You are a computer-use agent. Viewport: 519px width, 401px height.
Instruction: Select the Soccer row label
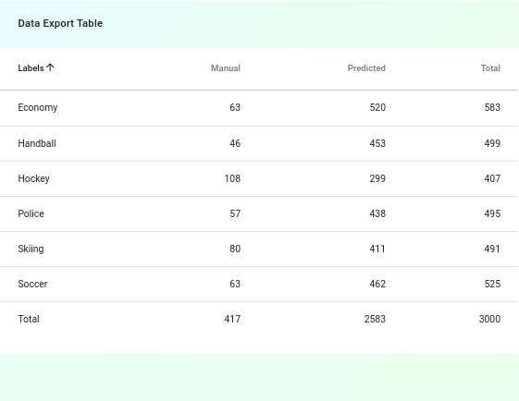(x=32, y=284)
